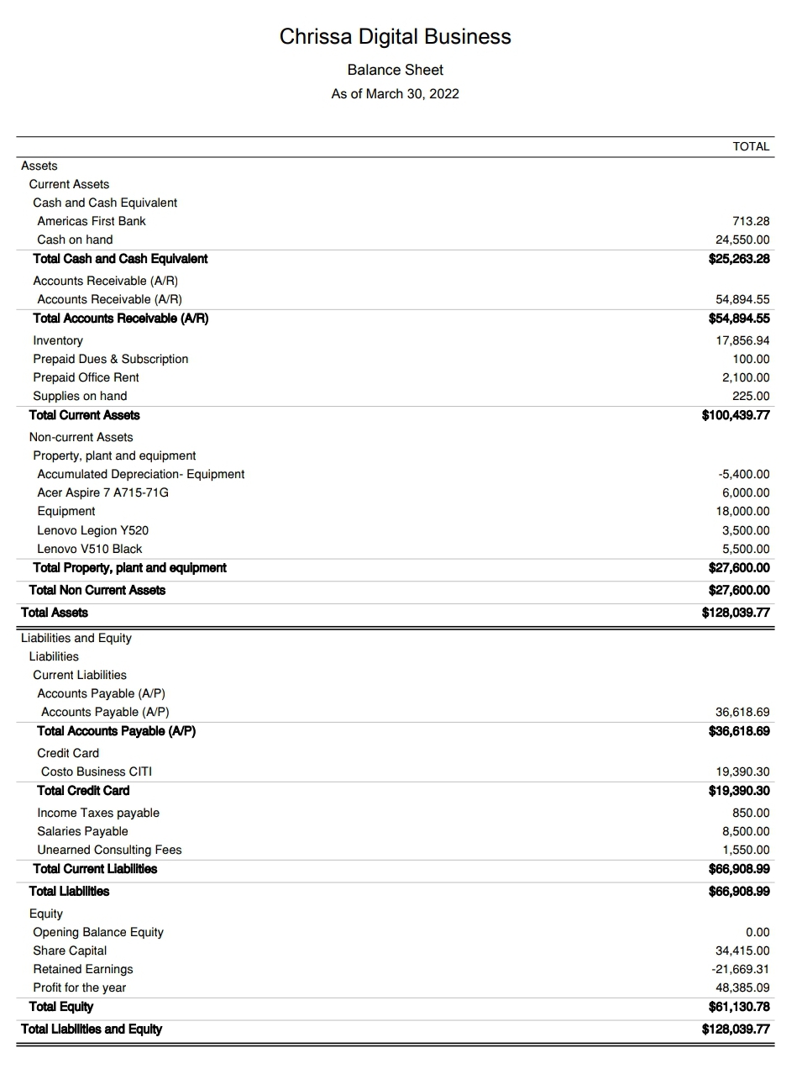
Task: Click the Costo Business CITI account label
Action: pos(97,771)
